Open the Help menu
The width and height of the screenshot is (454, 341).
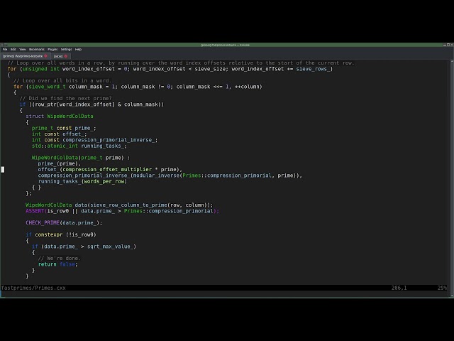(x=78, y=49)
